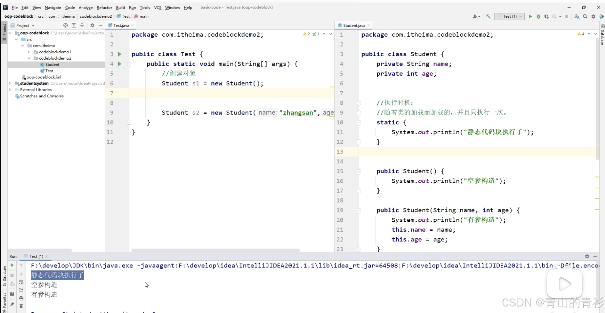Go to next highlighted error in Student.java

[595, 34]
